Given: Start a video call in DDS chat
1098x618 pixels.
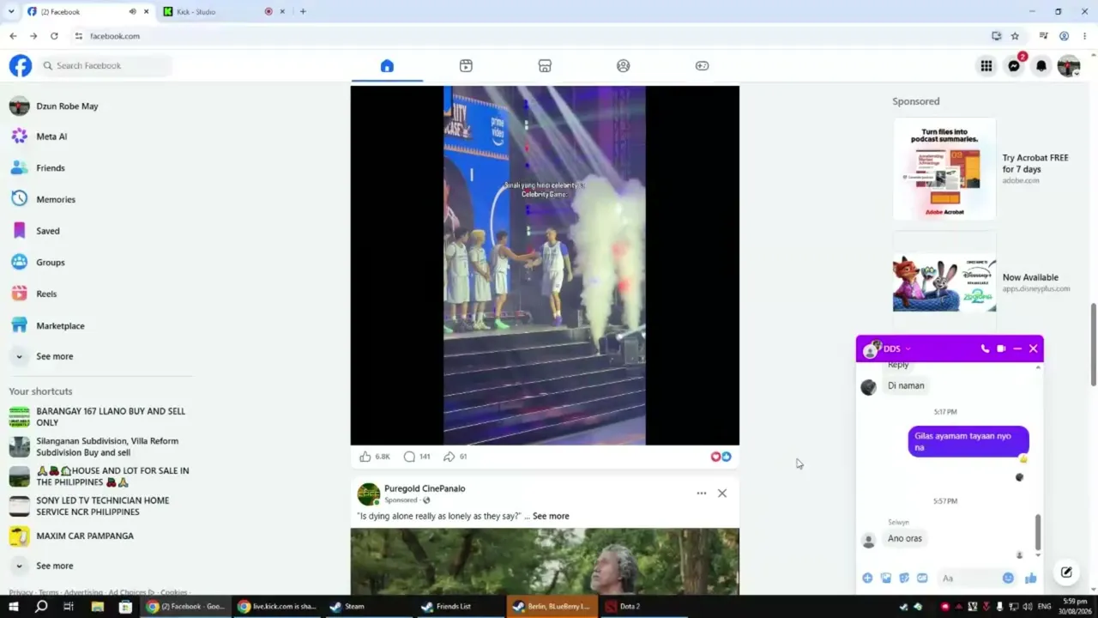Looking at the screenshot, I should pos(1001,348).
